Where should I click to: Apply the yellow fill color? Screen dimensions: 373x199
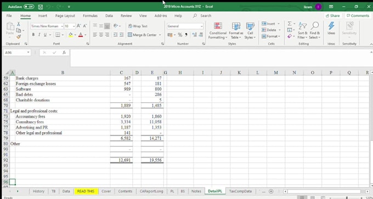point(71,35)
